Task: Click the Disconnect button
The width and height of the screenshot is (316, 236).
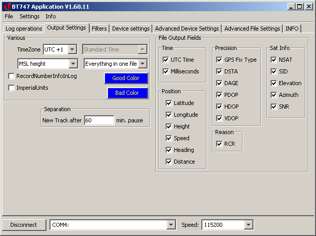Action: click(24, 225)
